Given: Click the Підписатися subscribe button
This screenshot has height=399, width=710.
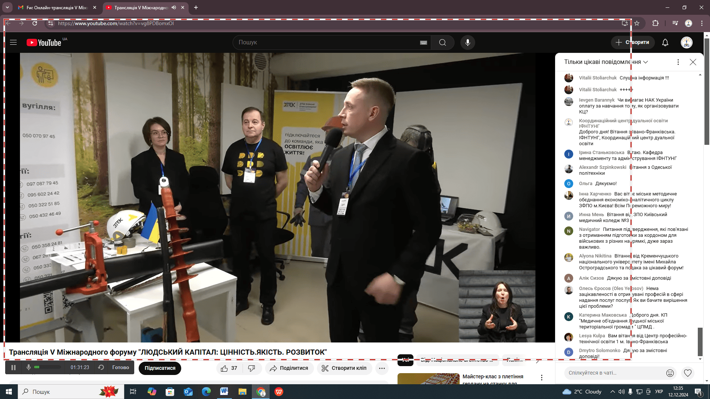Looking at the screenshot, I should pos(160,368).
